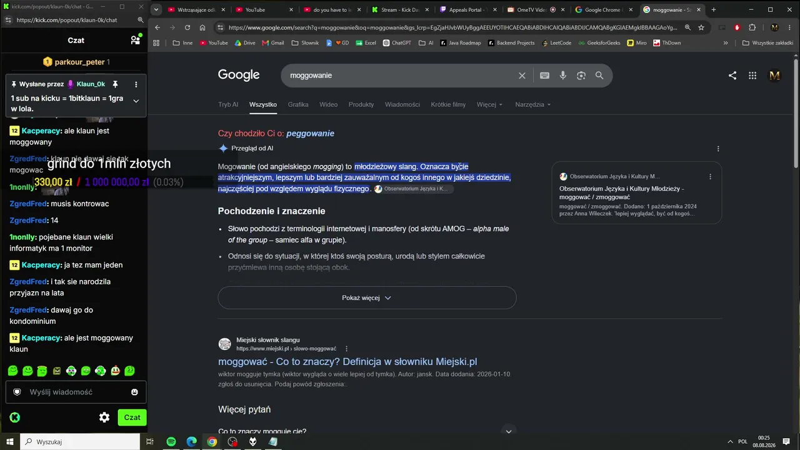Open the chat identity shield icon
800x450 pixels.
coord(17,392)
